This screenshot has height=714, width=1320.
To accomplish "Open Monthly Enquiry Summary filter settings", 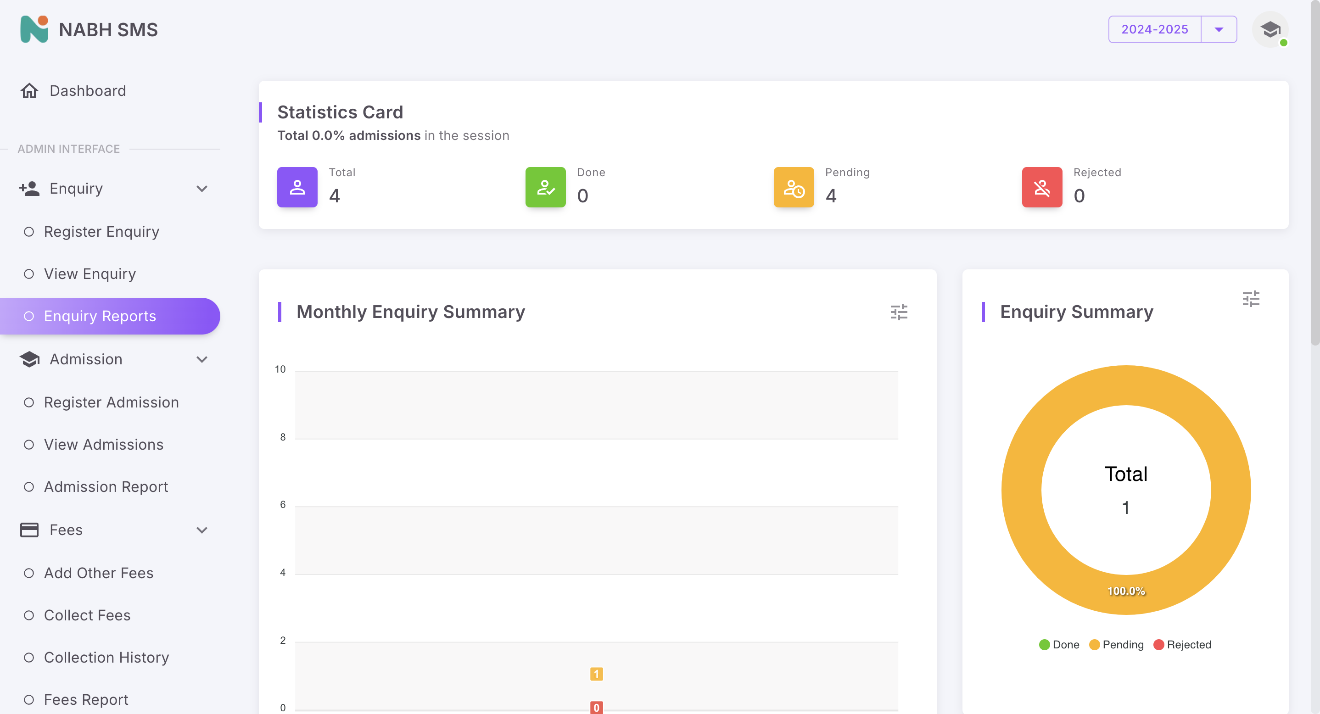I will pos(899,312).
